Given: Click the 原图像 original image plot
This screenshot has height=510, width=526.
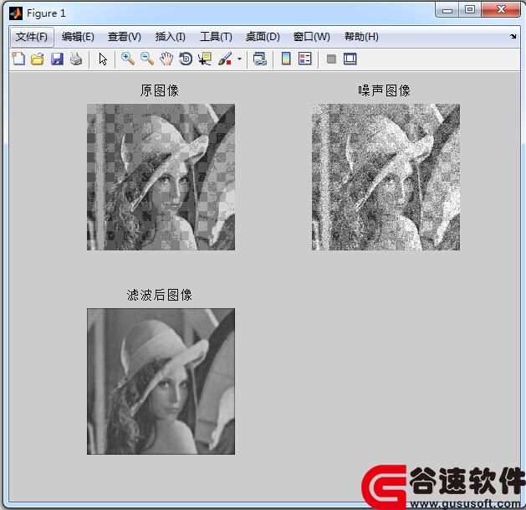Looking at the screenshot, I should (161, 177).
